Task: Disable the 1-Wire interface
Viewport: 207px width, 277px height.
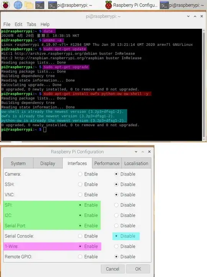Action: coord(125,246)
